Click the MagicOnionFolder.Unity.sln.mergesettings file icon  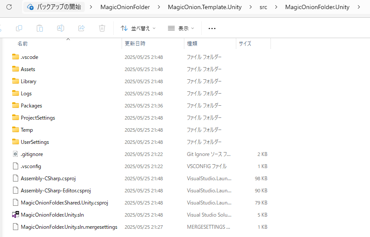[15, 227]
